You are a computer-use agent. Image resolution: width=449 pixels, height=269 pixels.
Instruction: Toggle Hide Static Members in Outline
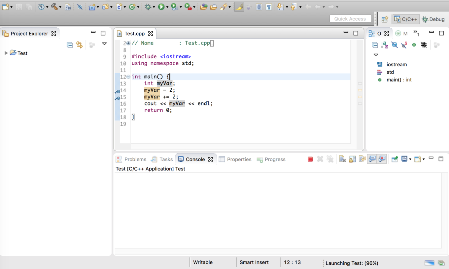point(404,45)
